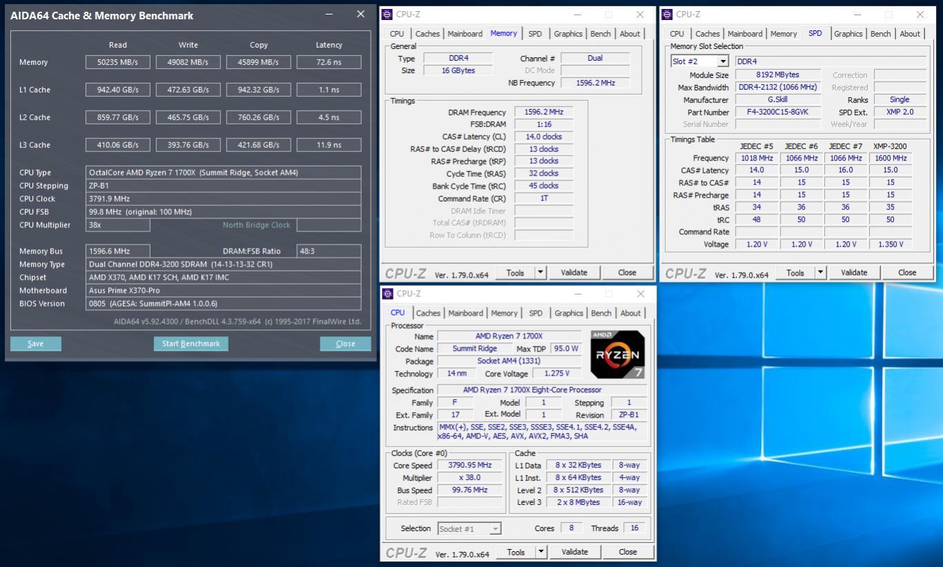Open SPD tab in CPU window

[536, 313]
